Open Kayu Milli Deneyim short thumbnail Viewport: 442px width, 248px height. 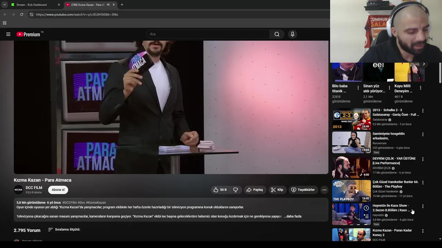click(410, 72)
